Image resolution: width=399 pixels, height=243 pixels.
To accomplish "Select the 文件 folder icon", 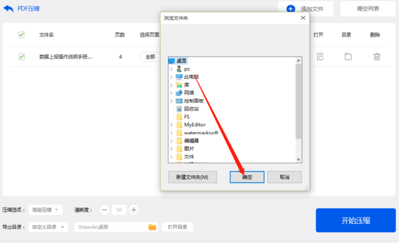I will point(179,157).
